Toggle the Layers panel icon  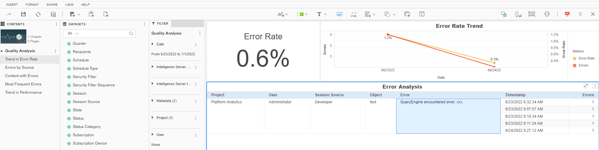[504, 14]
